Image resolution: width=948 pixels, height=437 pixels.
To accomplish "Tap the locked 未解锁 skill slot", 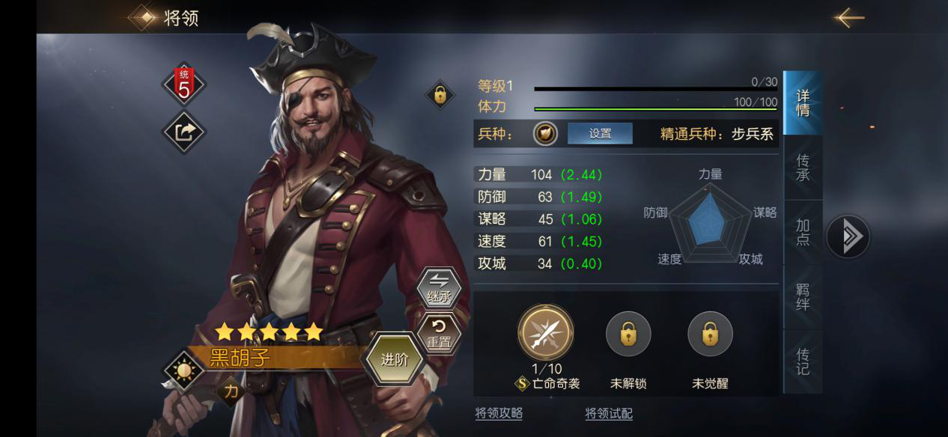I will pyautogui.click(x=628, y=334).
